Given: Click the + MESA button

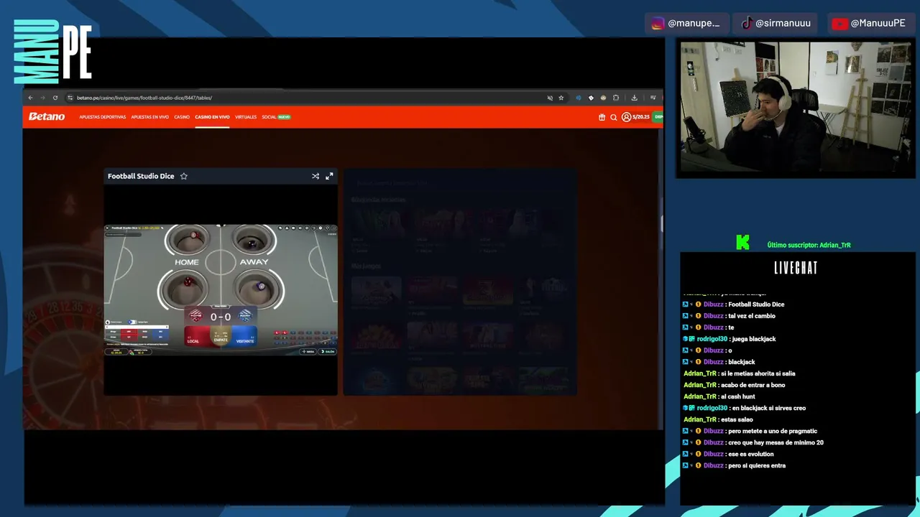Looking at the screenshot, I should 308,352.
